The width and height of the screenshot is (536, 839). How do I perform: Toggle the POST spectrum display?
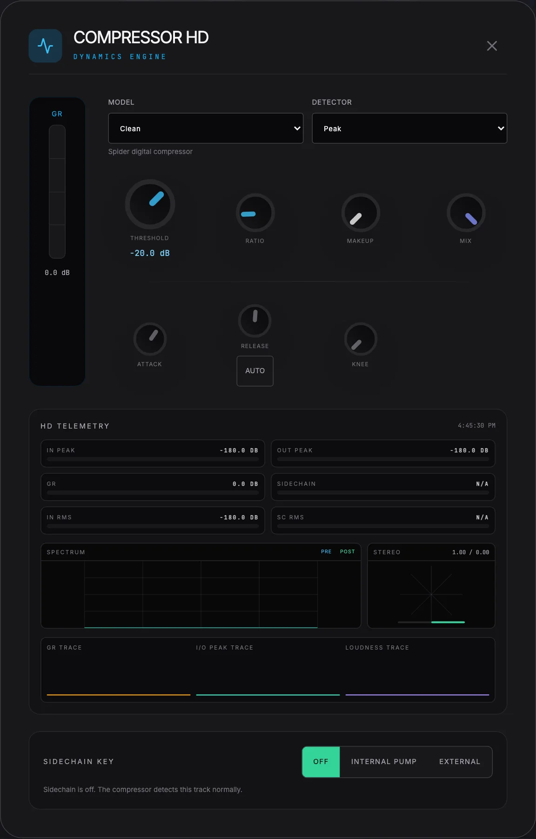348,552
